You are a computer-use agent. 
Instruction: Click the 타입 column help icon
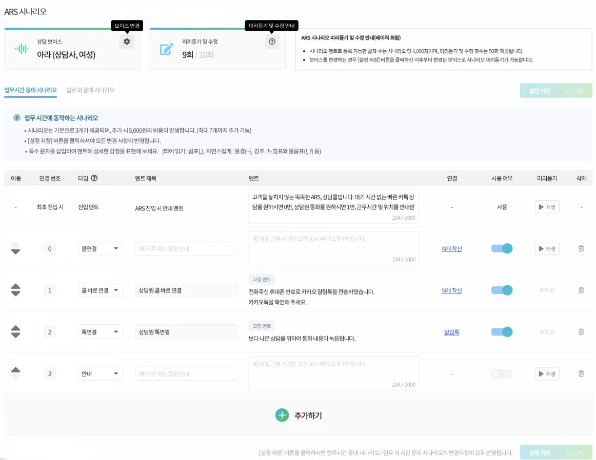pyautogui.click(x=94, y=178)
